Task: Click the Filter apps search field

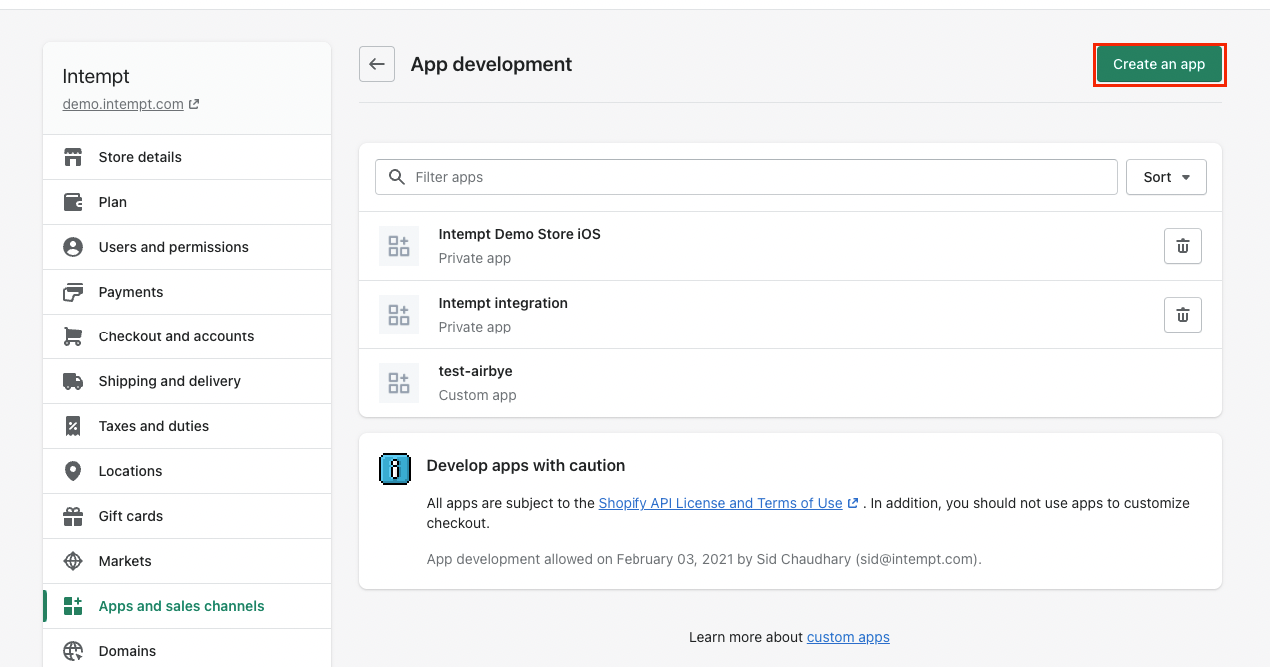Action: (x=746, y=177)
